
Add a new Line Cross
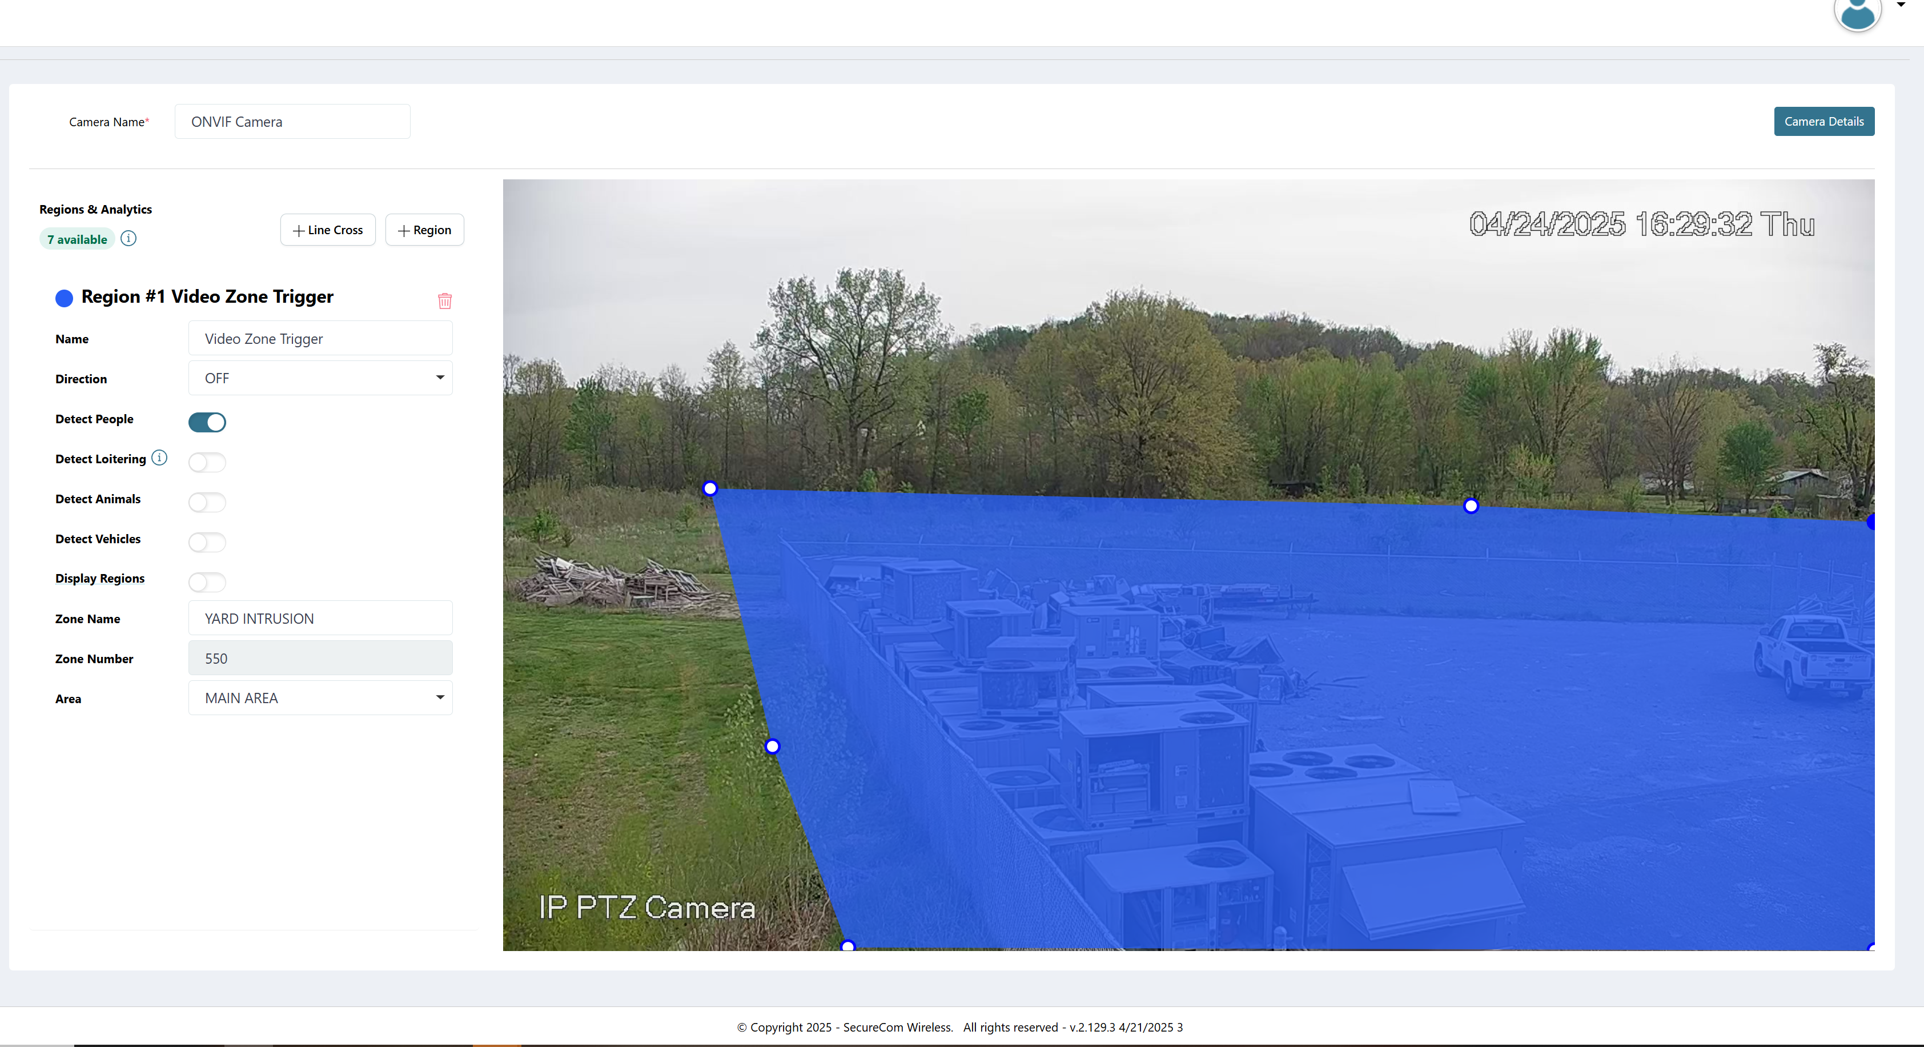point(328,230)
